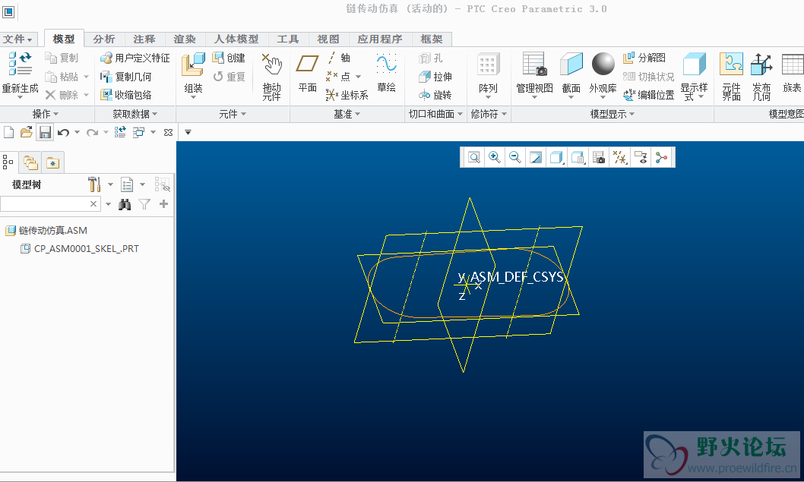Toggle the model tree filter funnel
This screenshot has height=482, width=804.
144,204
